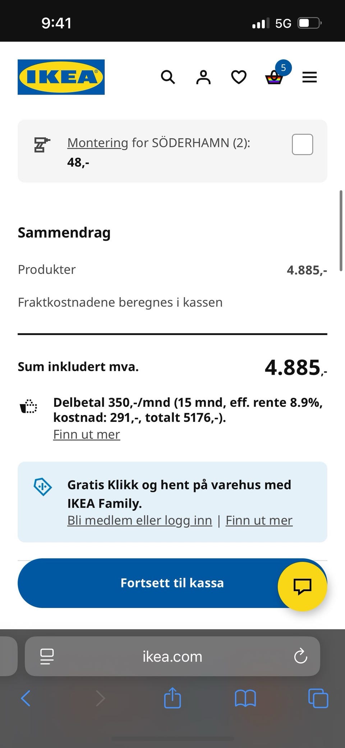Image resolution: width=345 pixels, height=748 pixels.
Task: Open Safari page settings reader icon
Action: point(47,656)
